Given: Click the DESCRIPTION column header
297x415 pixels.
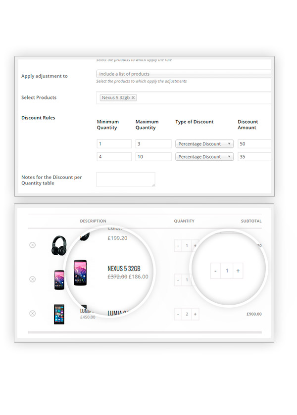Looking at the screenshot, I should [x=93, y=221].
